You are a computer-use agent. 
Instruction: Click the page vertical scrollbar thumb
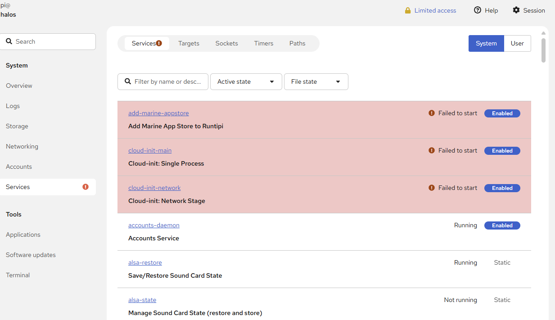tap(543, 50)
